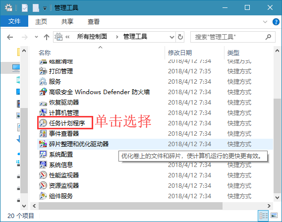The width and height of the screenshot is (282, 222).
Task: Select the 事件查看器 name text
Action: (64, 134)
